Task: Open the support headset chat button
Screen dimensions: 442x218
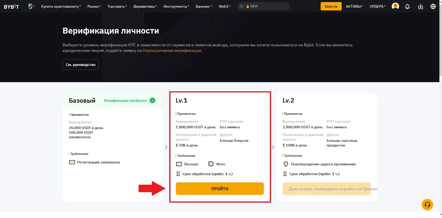Action: click(x=427, y=205)
